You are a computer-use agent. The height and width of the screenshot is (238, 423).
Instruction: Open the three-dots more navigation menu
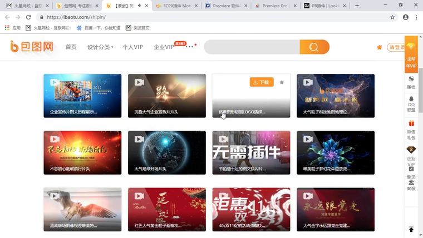coord(190,47)
